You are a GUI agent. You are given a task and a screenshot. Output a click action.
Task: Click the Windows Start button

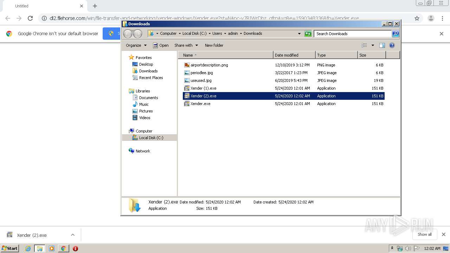(9, 248)
